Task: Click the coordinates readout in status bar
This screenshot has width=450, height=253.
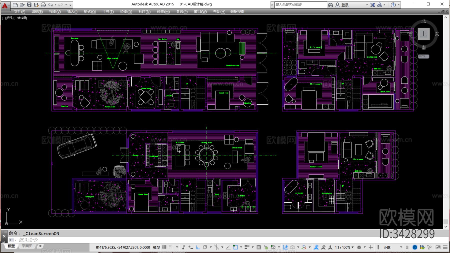Action: point(123,247)
